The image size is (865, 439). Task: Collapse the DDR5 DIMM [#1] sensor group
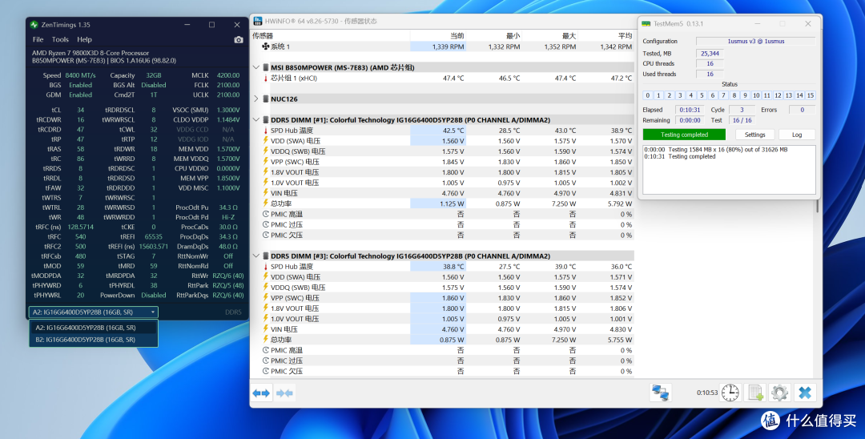click(x=256, y=119)
